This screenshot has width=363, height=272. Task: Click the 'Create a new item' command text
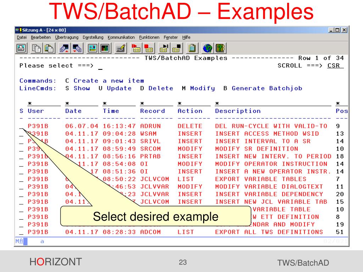[x=109, y=81]
